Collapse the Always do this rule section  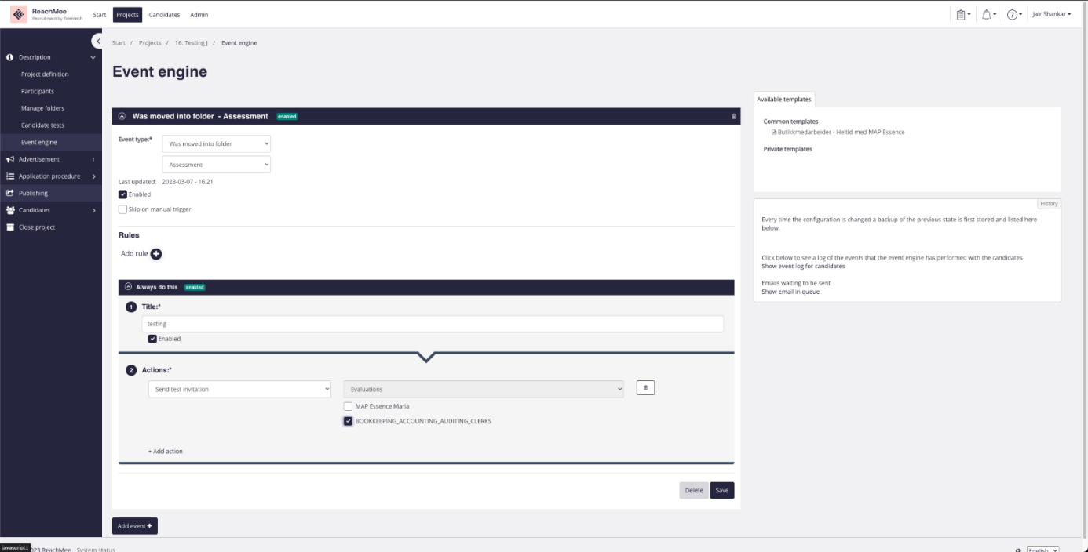pos(128,287)
